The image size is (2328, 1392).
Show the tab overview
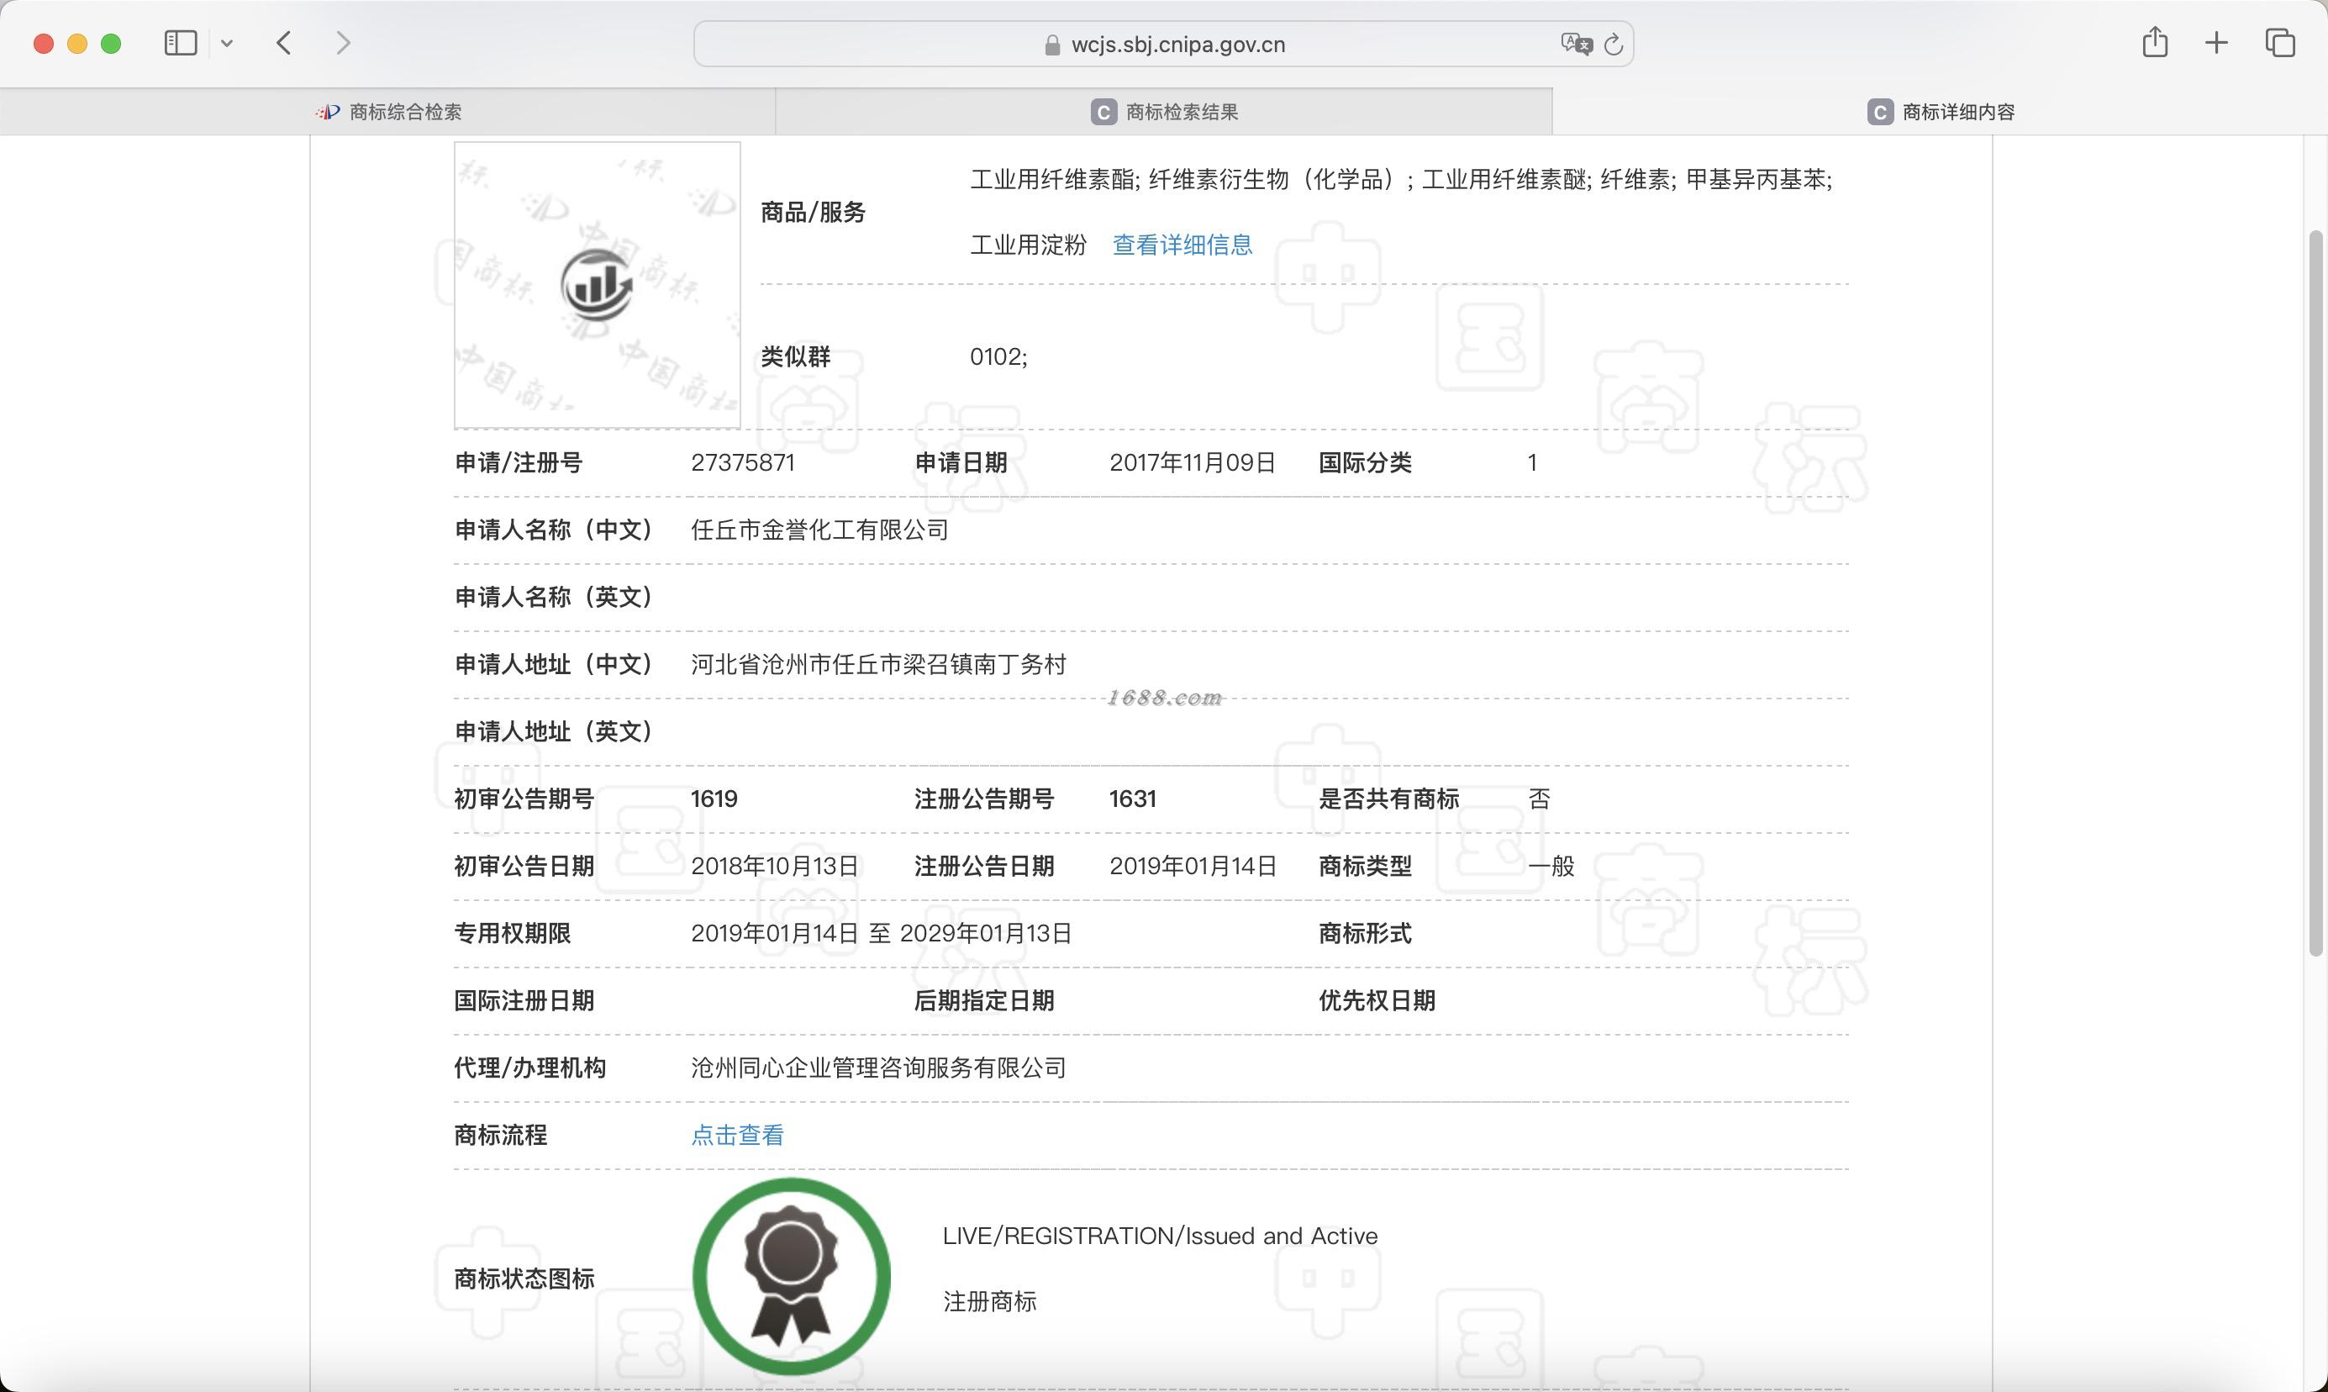pos(2279,43)
